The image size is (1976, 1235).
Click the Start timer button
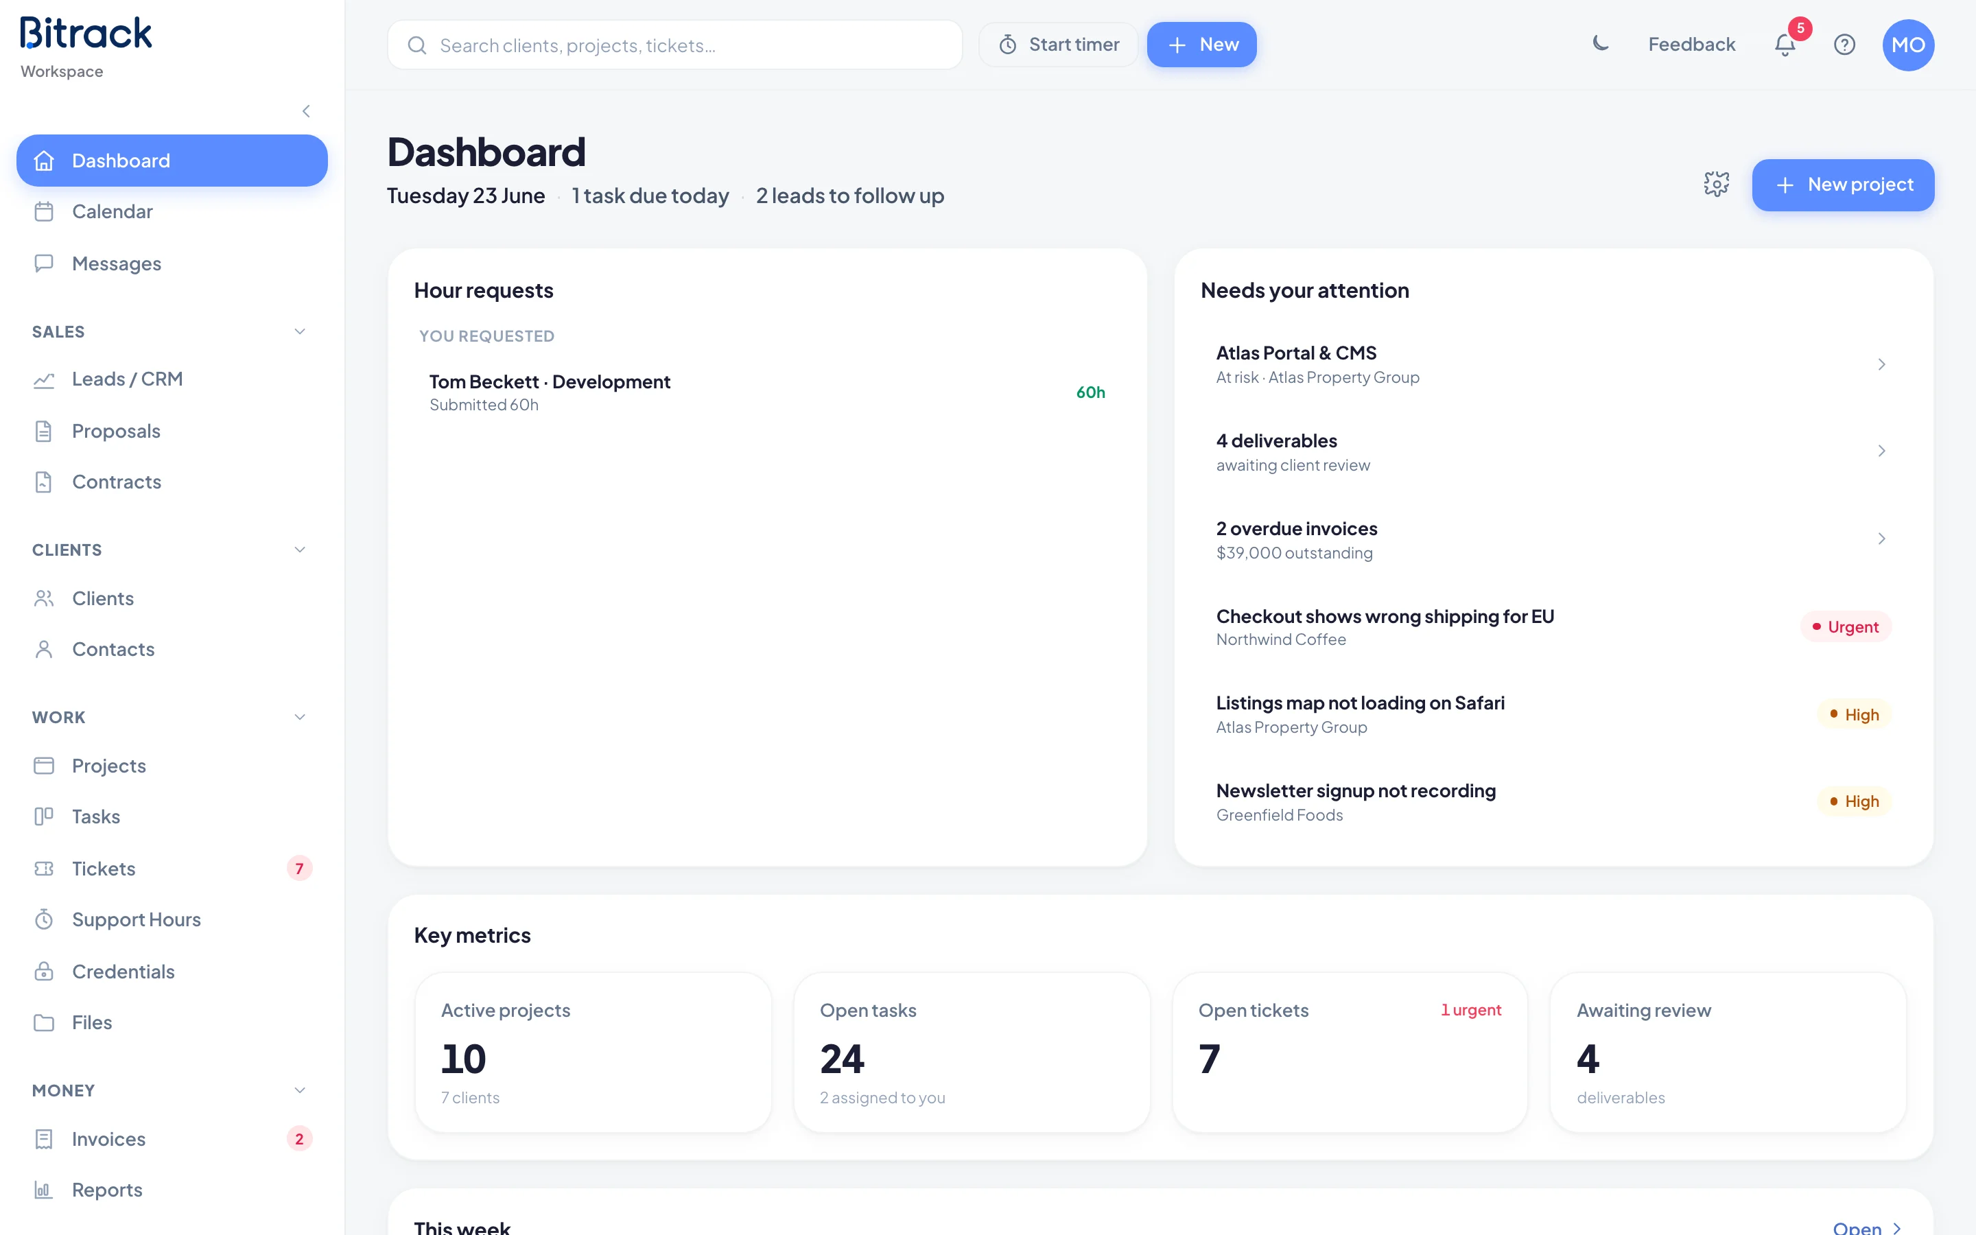pos(1058,45)
